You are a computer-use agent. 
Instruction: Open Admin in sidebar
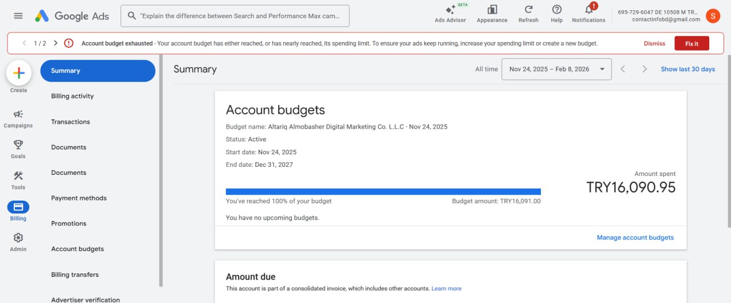(18, 242)
